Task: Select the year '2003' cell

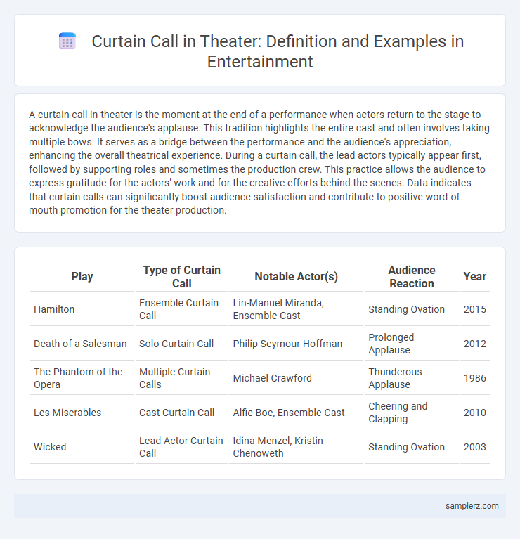Action: (x=474, y=446)
